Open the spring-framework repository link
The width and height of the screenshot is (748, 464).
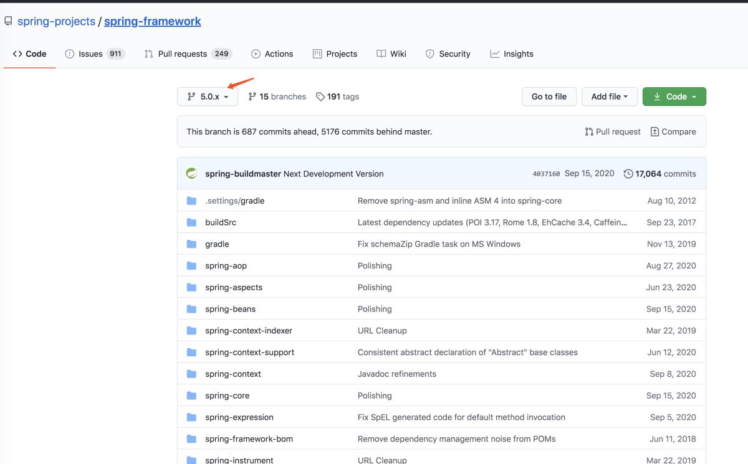point(152,21)
